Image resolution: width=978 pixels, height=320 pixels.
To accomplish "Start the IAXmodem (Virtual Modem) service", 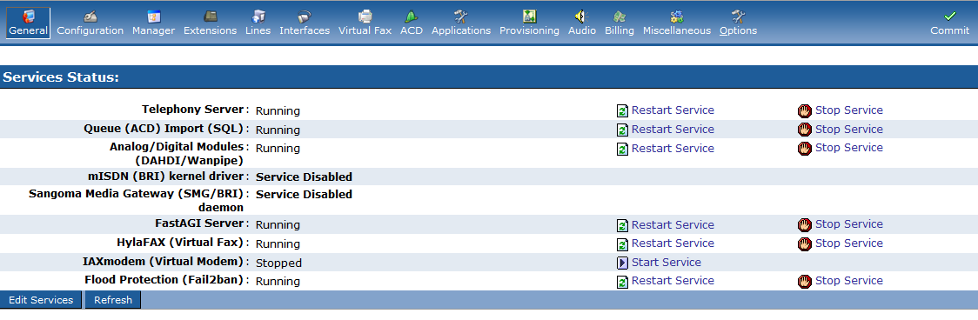I will (x=667, y=263).
